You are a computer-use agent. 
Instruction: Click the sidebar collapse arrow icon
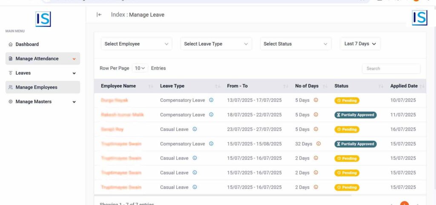(x=99, y=14)
